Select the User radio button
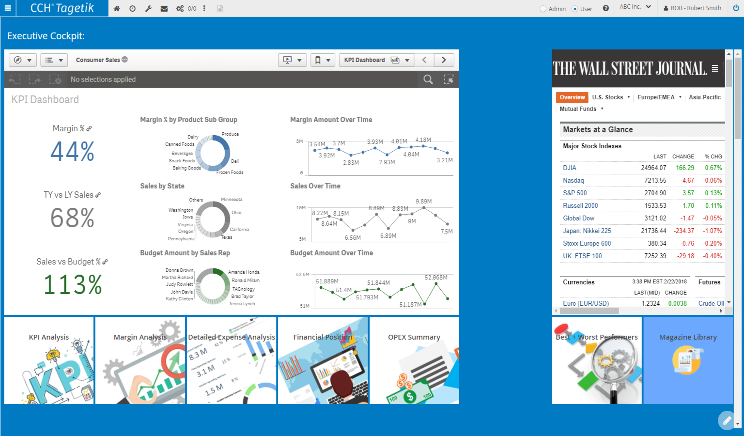This screenshot has width=744, height=436. [575, 9]
